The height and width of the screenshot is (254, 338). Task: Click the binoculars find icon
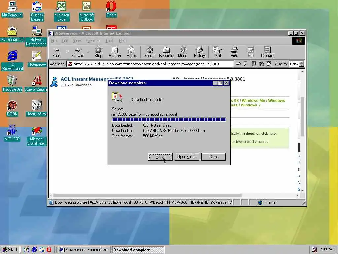tap(261, 64)
